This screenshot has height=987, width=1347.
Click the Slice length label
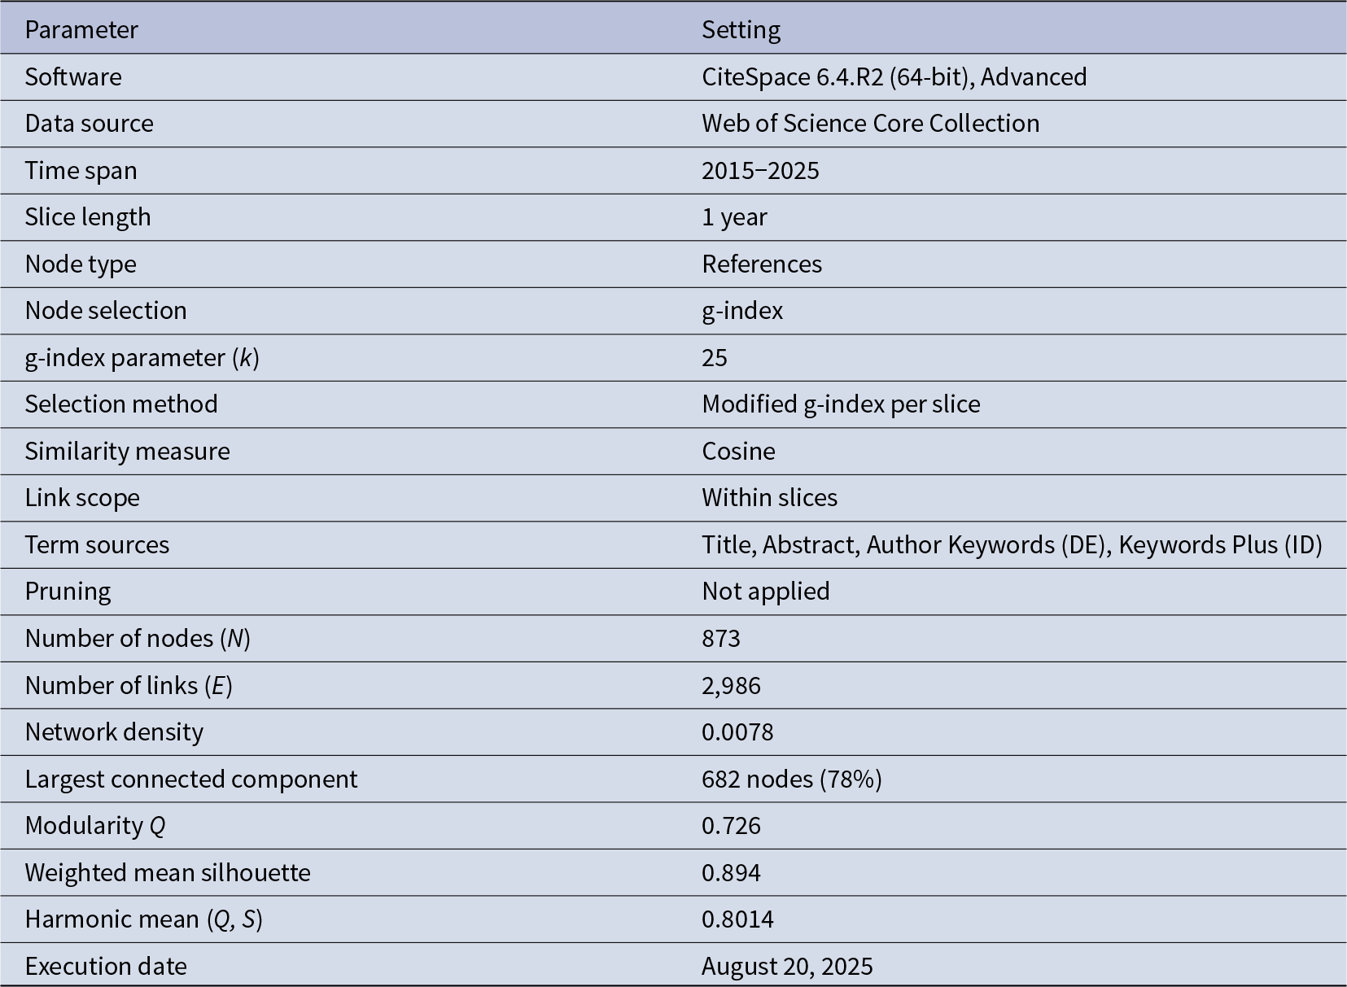(x=88, y=216)
